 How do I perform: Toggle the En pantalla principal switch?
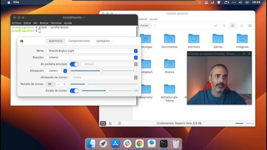pyautogui.click(x=74, y=64)
